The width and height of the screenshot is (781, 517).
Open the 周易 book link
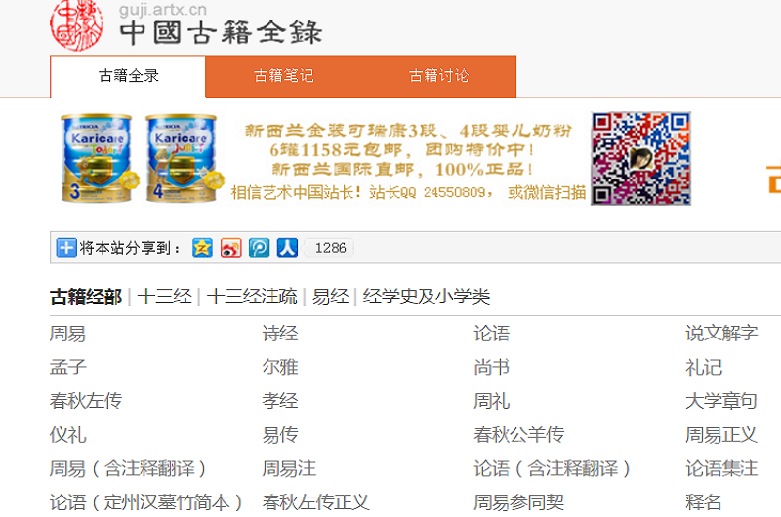pyautogui.click(x=67, y=334)
